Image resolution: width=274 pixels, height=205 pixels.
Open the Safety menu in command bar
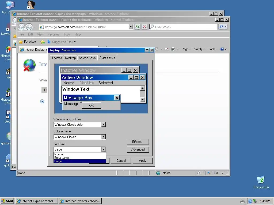199,49
